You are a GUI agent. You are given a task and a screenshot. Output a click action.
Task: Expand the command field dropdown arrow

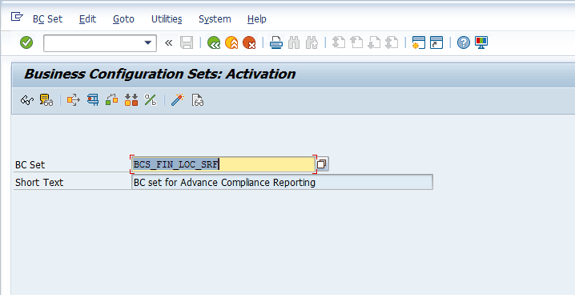coord(148,43)
